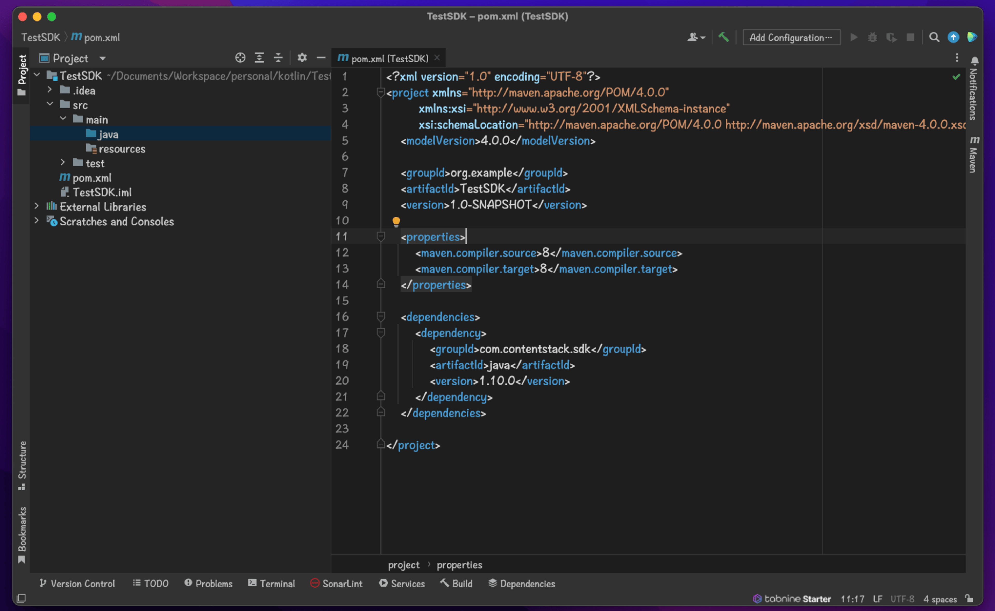Click project breadcrumb below editor

coord(404,565)
